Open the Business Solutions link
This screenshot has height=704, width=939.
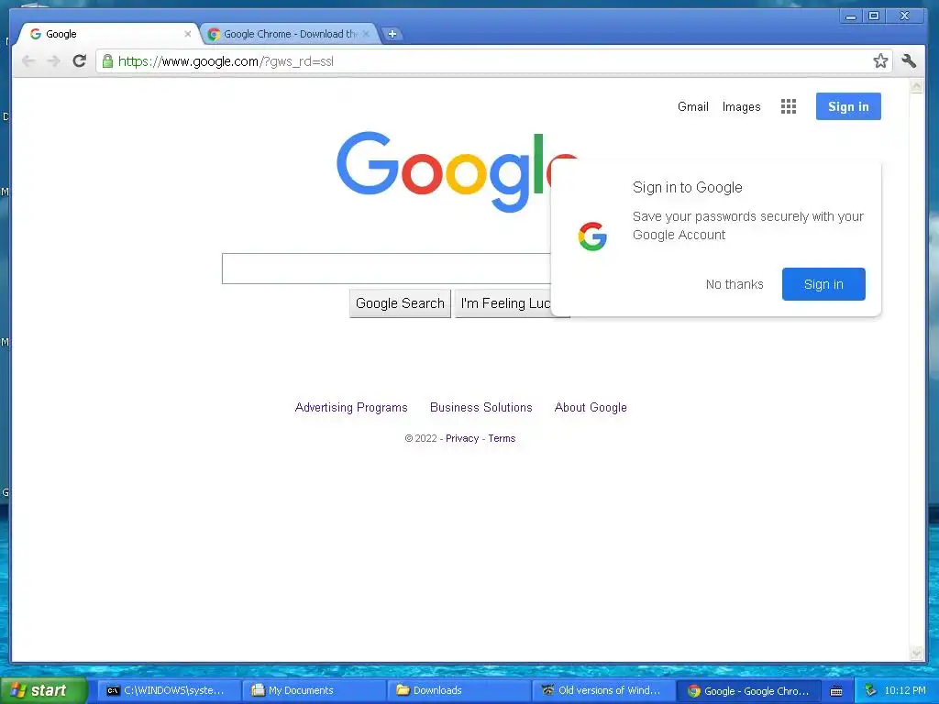(x=481, y=408)
